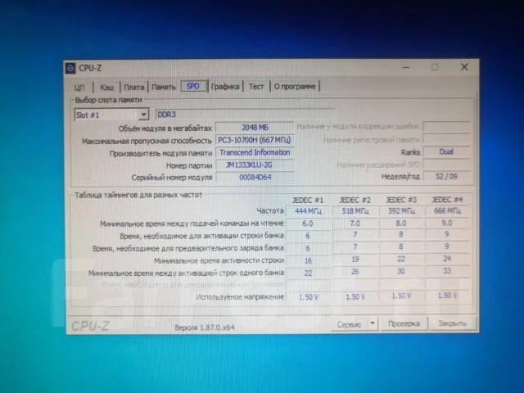Click the Используемое напряжение row label
The image size is (524, 393).
click(x=240, y=296)
